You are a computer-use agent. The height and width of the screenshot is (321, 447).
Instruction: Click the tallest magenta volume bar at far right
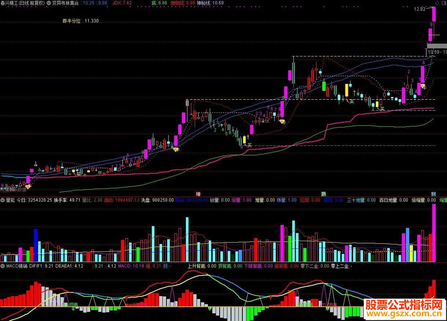click(434, 233)
